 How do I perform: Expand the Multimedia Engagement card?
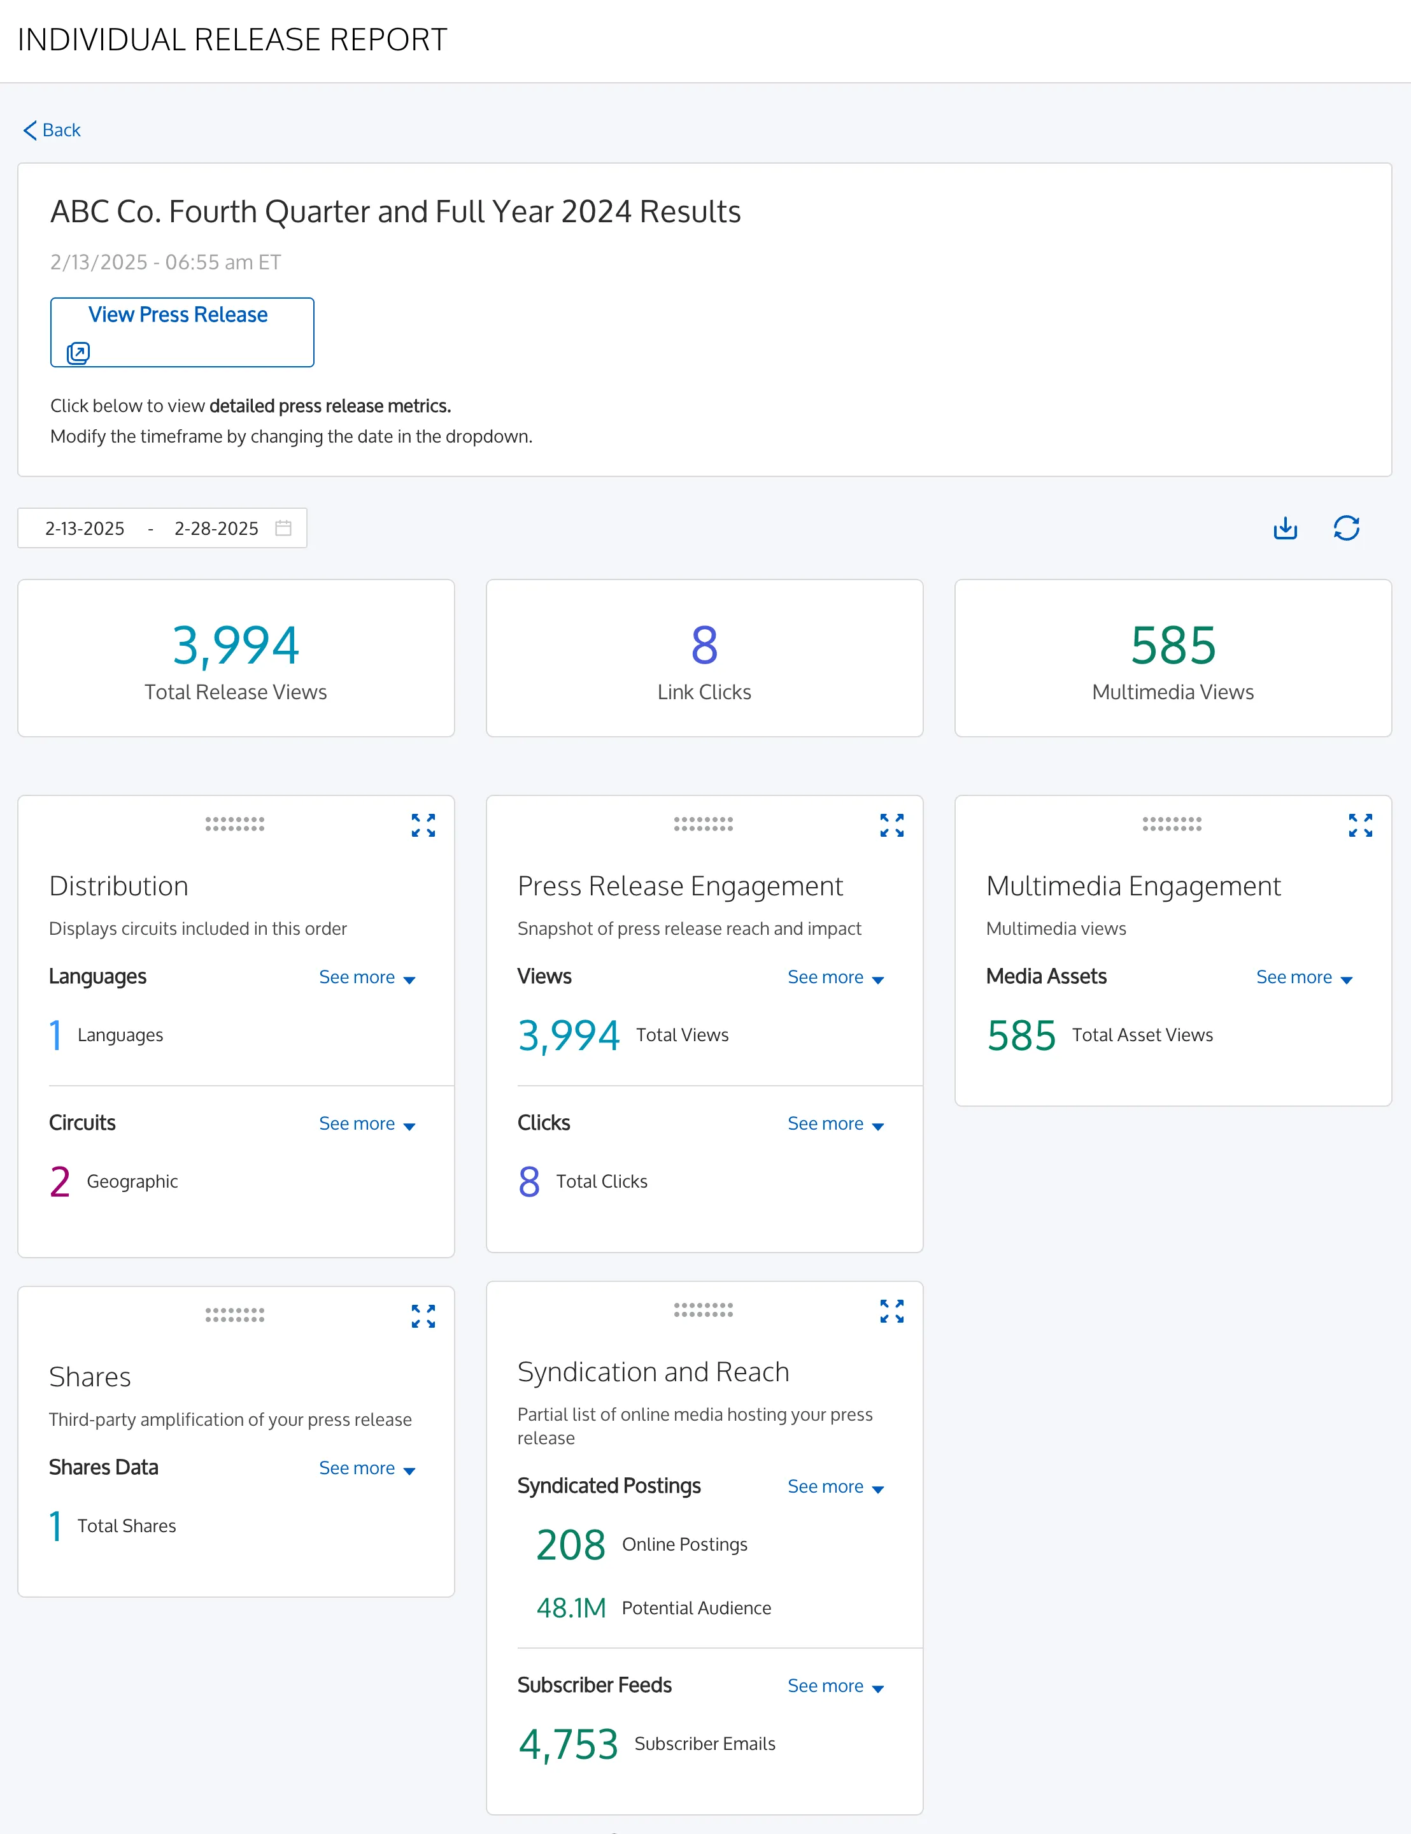coord(1361,825)
